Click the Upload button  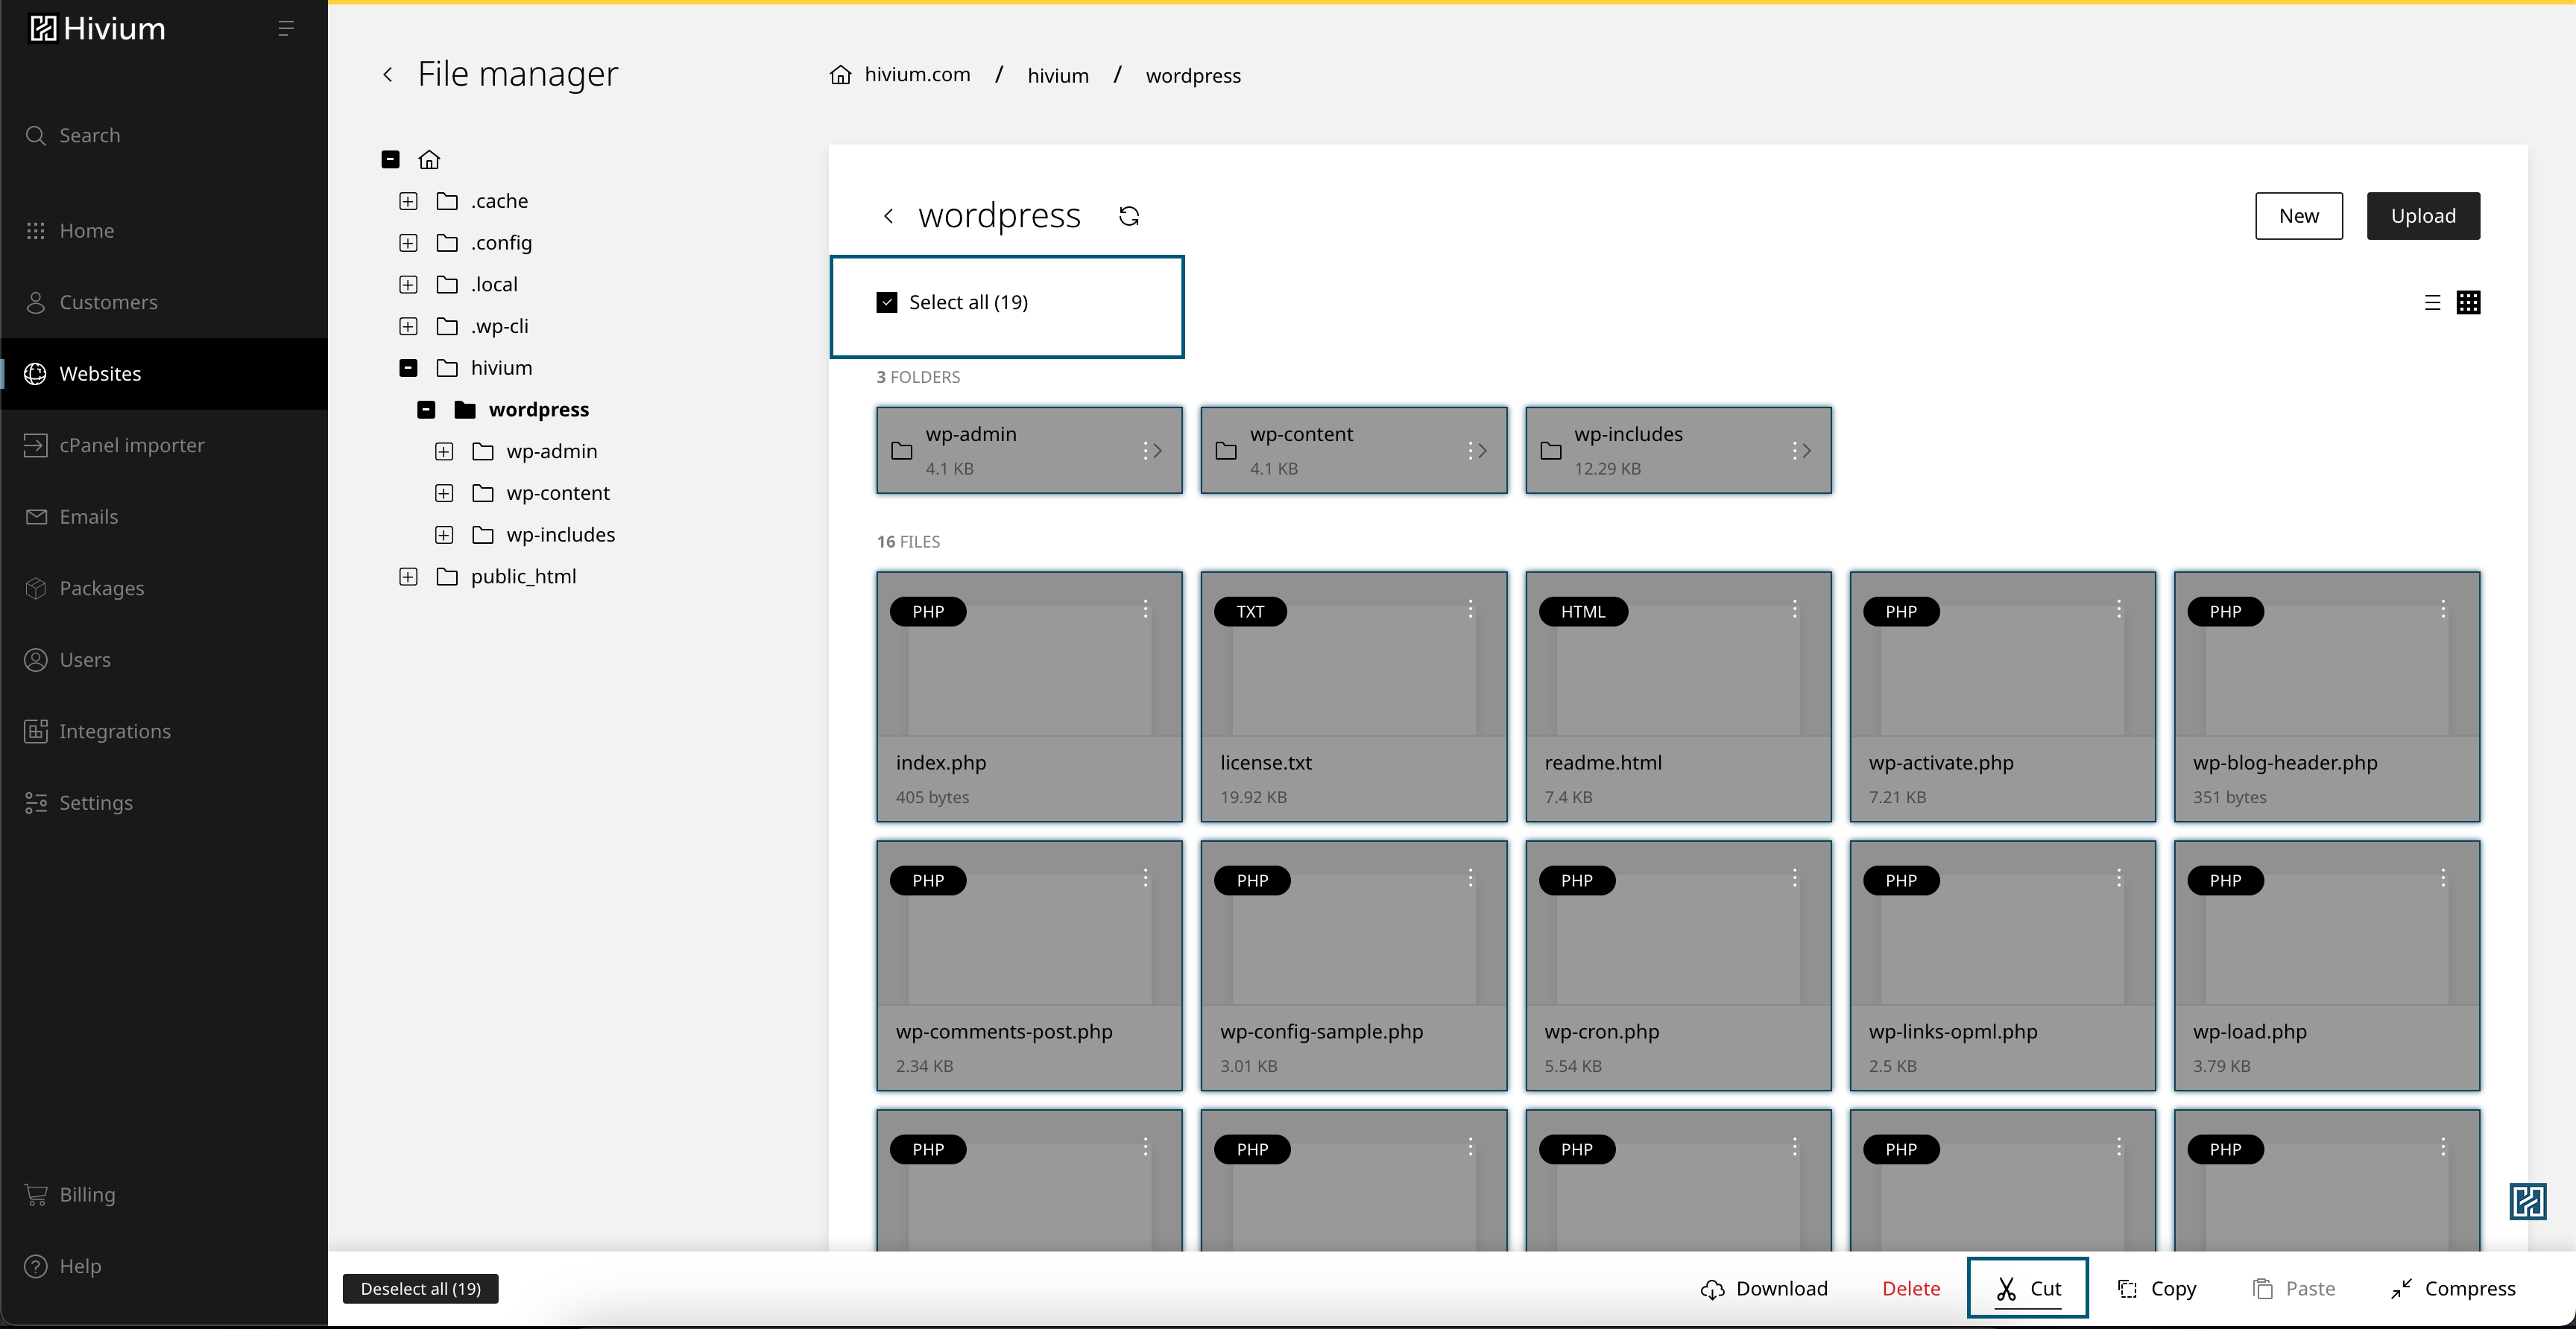2423,216
